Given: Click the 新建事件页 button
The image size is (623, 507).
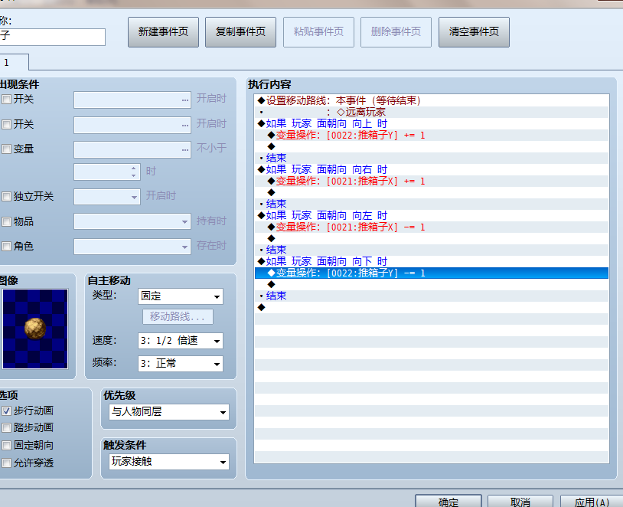Looking at the screenshot, I should coord(163,32).
